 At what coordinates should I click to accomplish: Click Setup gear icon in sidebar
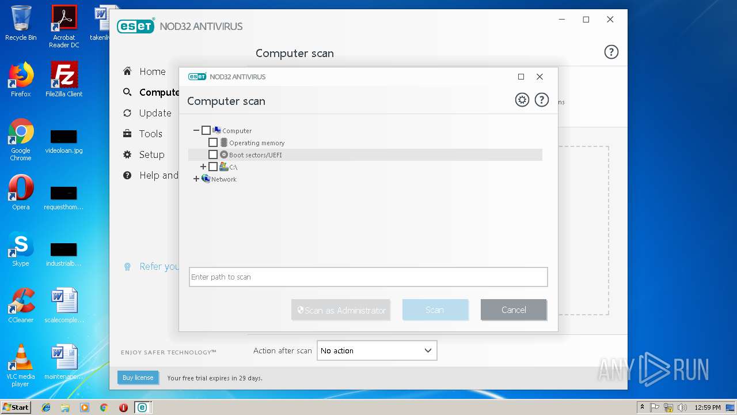(x=127, y=154)
